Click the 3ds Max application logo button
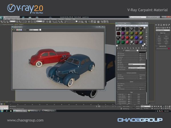 pos(2,18)
